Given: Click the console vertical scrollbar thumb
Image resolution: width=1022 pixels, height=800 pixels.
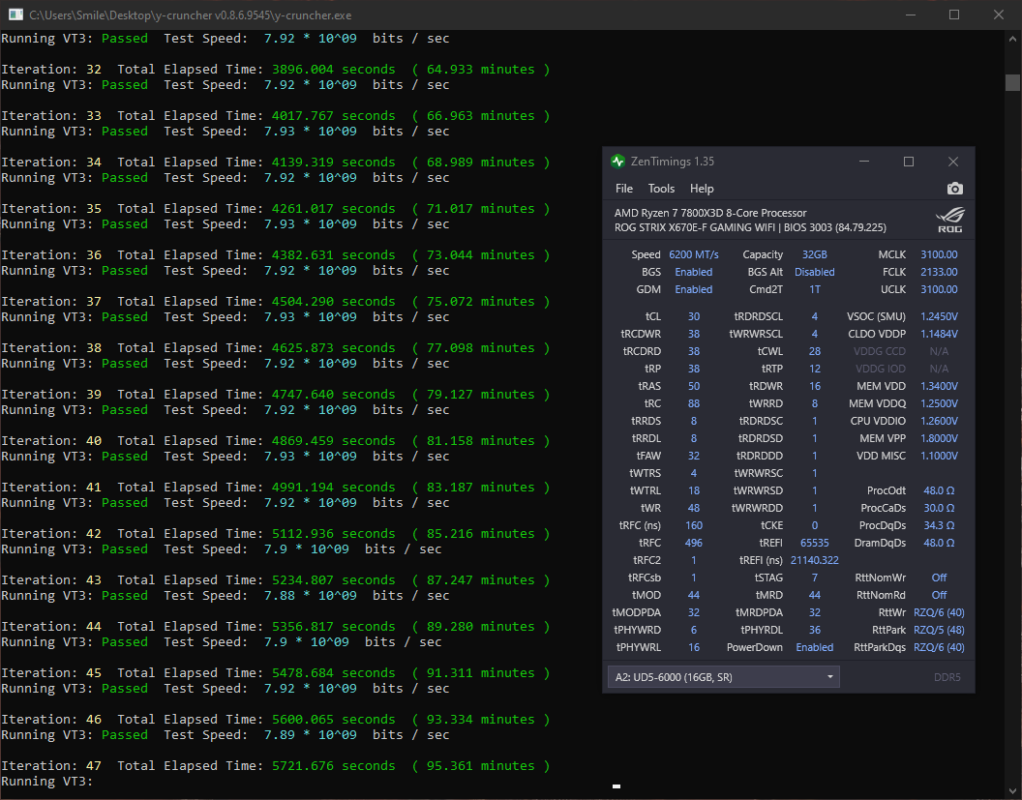Looking at the screenshot, I should click(1012, 83).
